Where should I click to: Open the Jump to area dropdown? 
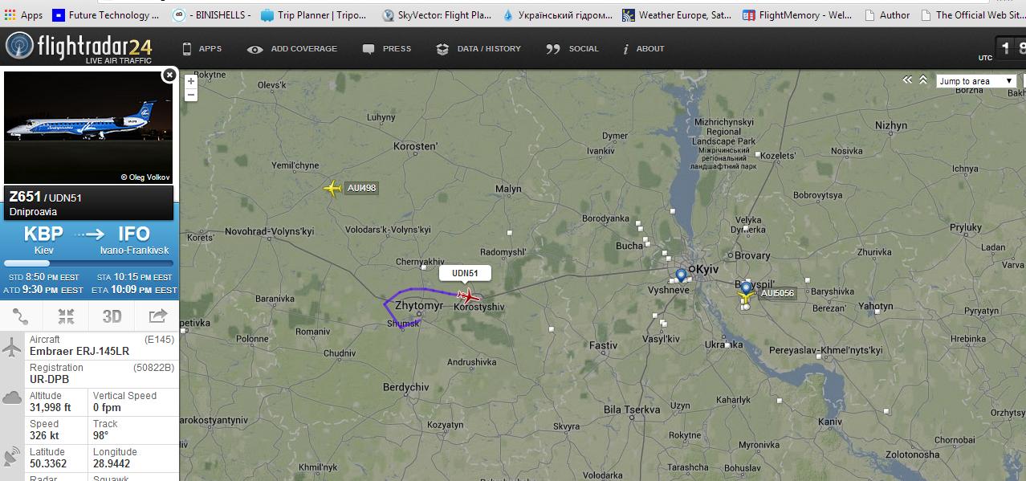[x=976, y=81]
